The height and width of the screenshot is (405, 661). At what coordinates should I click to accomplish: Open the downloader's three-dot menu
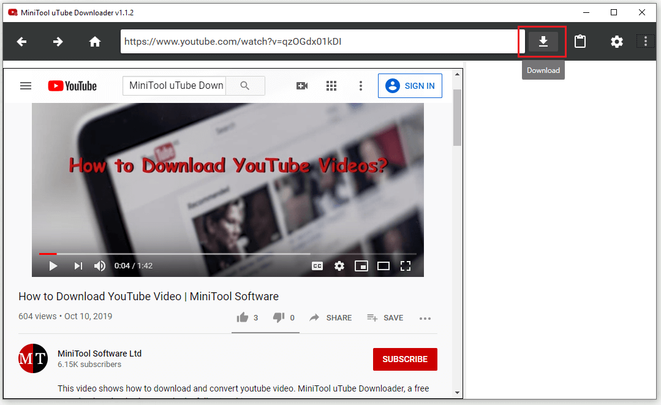tap(644, 41)
